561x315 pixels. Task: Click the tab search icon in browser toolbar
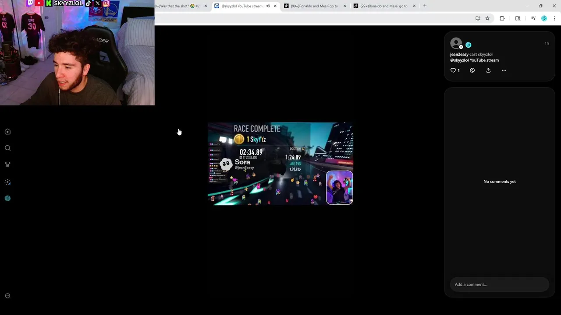click(x=518, y=18)
